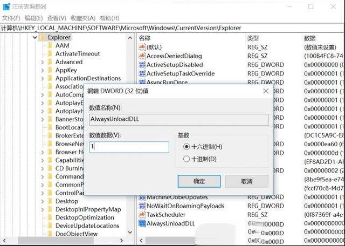The width and height of the screenshot is (345, 246).
Task: Expand the DesktopIniPropertyMap tree node
Action: [43, 209]
